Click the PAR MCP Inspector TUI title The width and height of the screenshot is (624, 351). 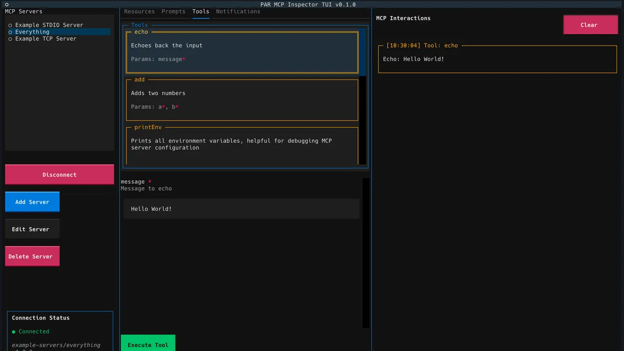[308, 4]
